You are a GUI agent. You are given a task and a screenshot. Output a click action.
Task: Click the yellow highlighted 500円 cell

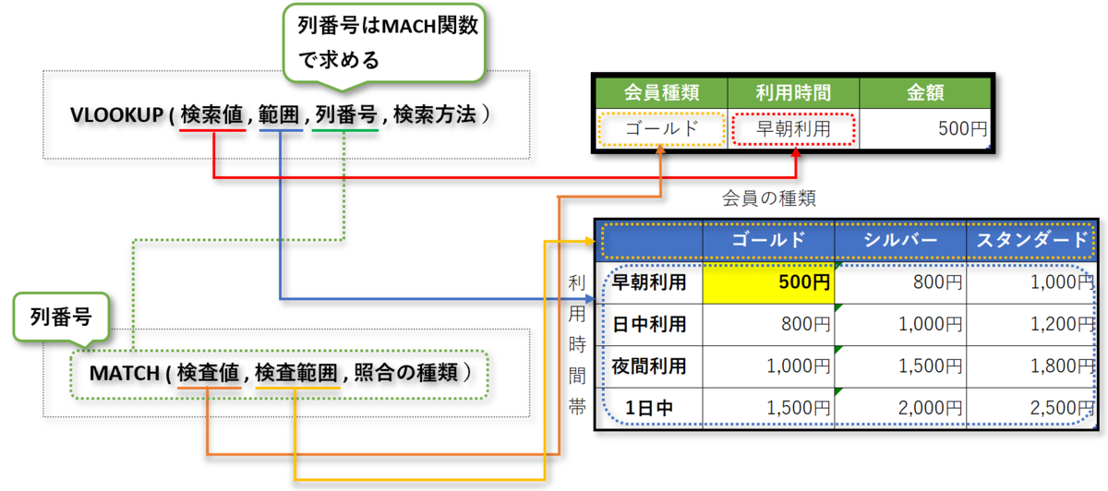tap(768, 282)
